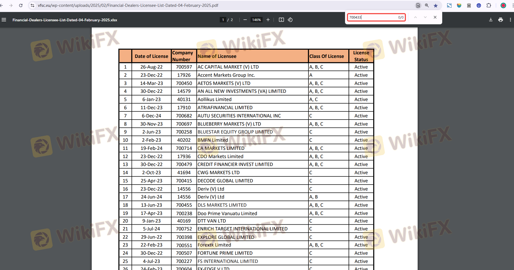Viewport: 514px width, 270px height.
Task: Print the PDF document
Action: tap(500, 20)
